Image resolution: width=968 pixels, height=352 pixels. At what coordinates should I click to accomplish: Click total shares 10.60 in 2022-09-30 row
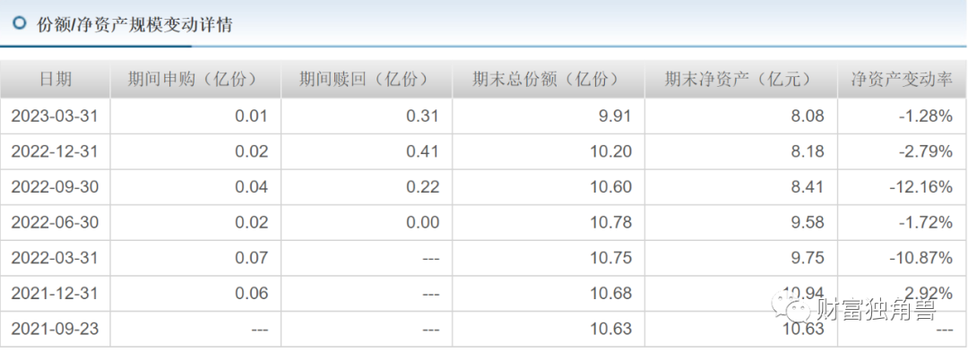(x=611, y=187)
